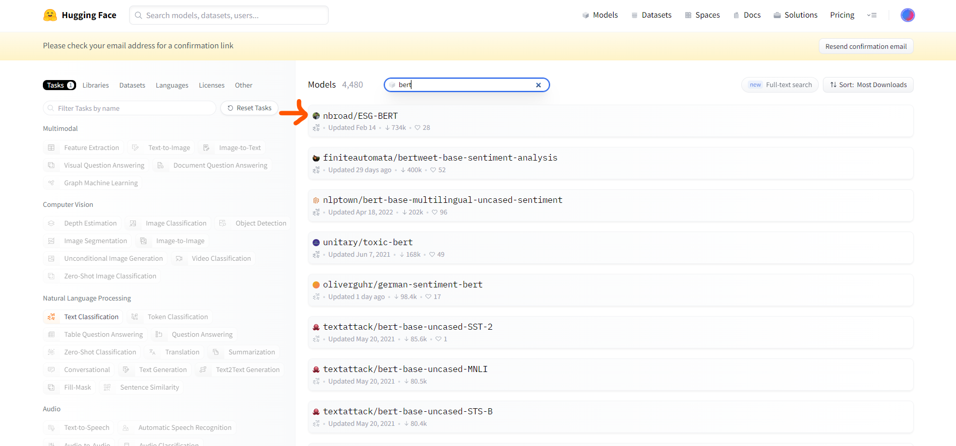Select the Tasks filter tab

click(x=59, y=85)
